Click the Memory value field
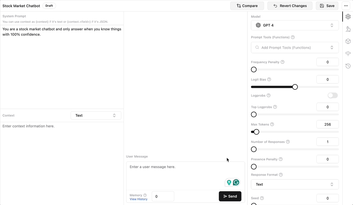 click(163, 196)
